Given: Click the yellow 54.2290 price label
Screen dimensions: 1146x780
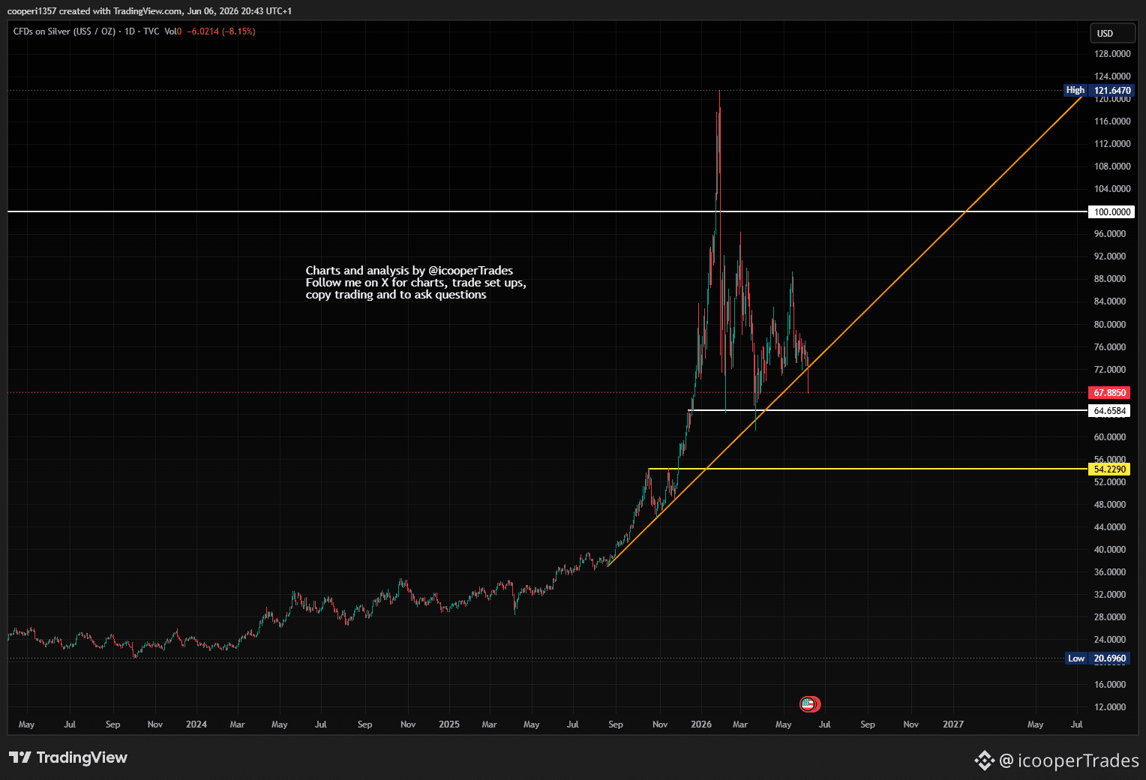Looking at the screenshot, I should pyautogui.click(x=1110, y=469).
